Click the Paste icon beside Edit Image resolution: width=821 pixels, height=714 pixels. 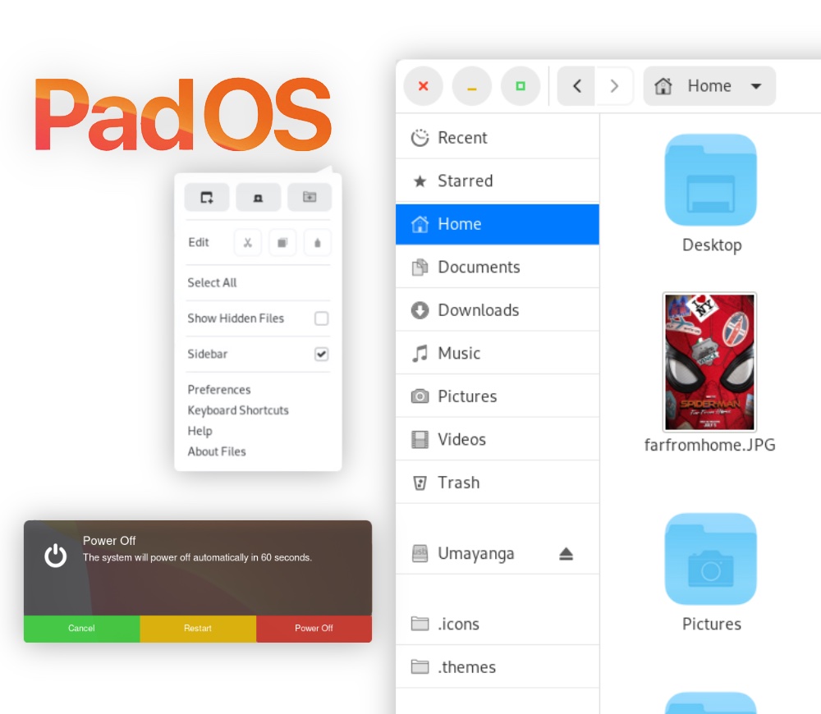coord(317,242)
